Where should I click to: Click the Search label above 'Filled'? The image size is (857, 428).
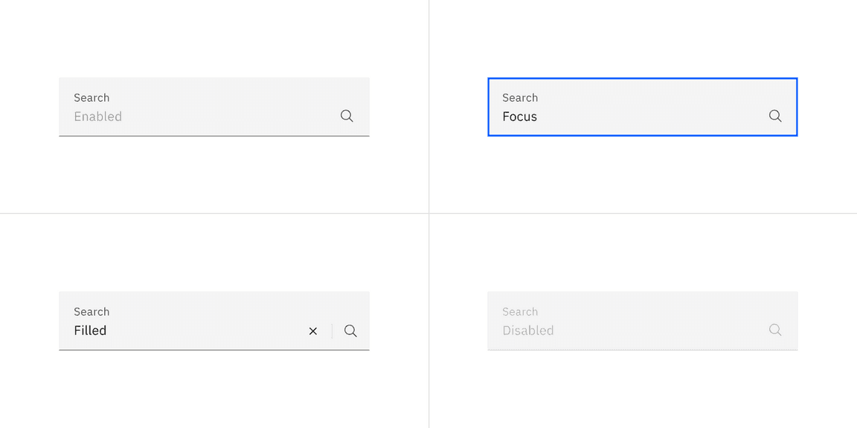tap(92, 312)
